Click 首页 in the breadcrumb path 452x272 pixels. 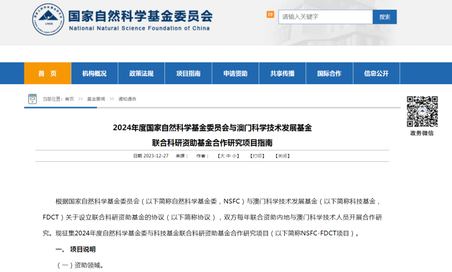tap(69, 99)
